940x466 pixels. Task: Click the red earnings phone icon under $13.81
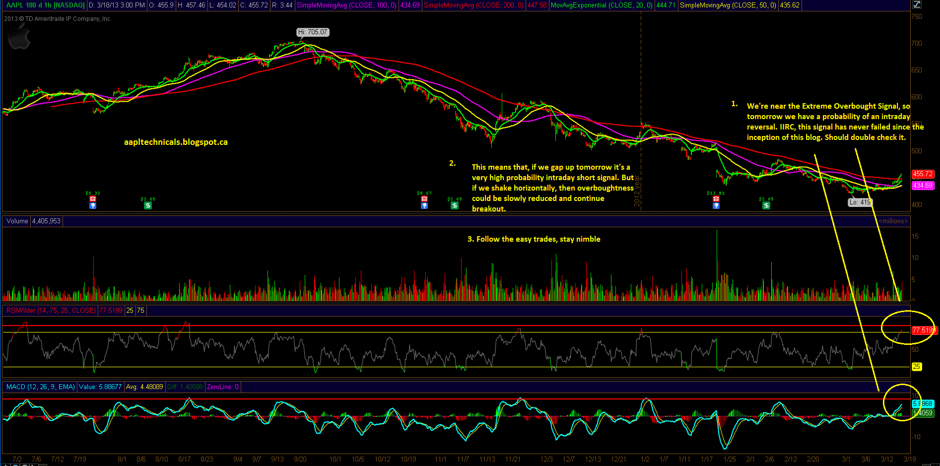click(716, 199)
